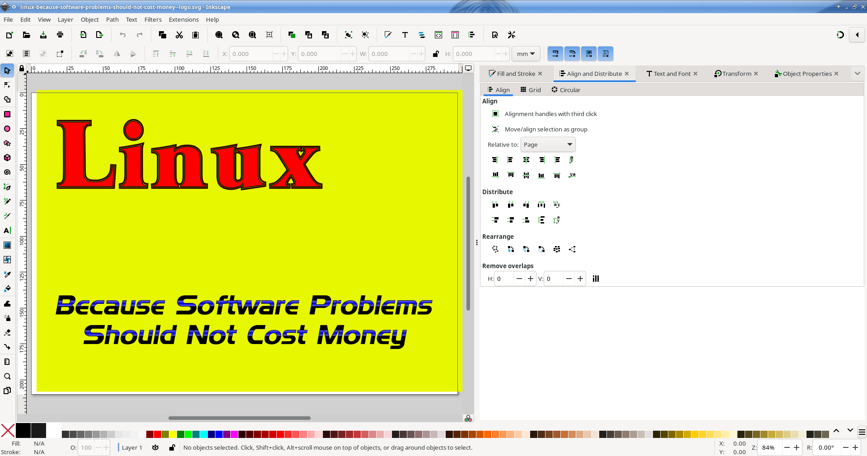Click the Undo arrow icon
867x456 pixels.
(122, 35)
